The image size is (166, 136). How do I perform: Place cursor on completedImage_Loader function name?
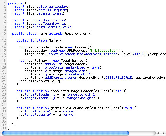pyautogui.click(x=72, y=91)
